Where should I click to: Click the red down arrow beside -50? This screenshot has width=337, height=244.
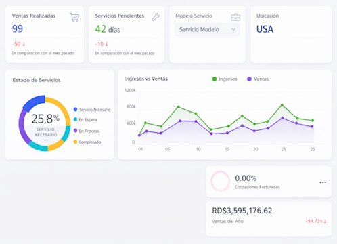pos(24,44)
